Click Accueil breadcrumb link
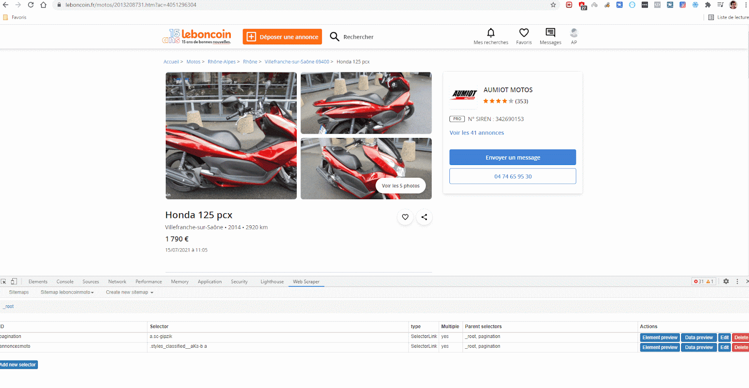The height and width of the screenshot is (388, 749). 171,62
